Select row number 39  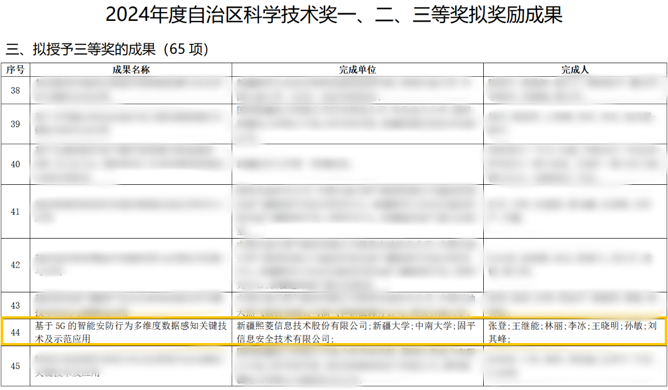16,125
